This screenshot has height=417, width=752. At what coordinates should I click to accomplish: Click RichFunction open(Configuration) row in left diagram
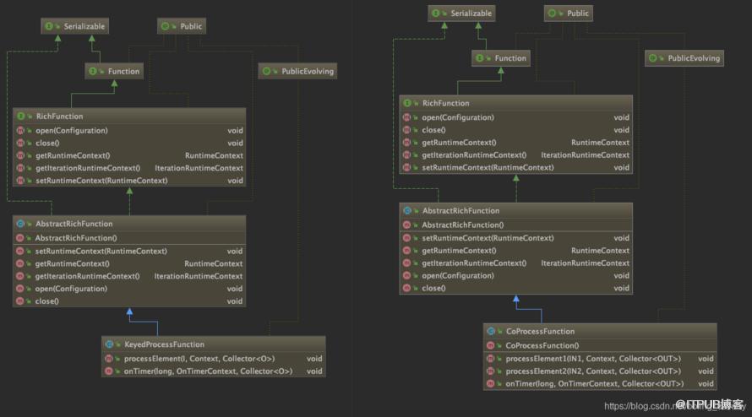(x=129, y=130)
